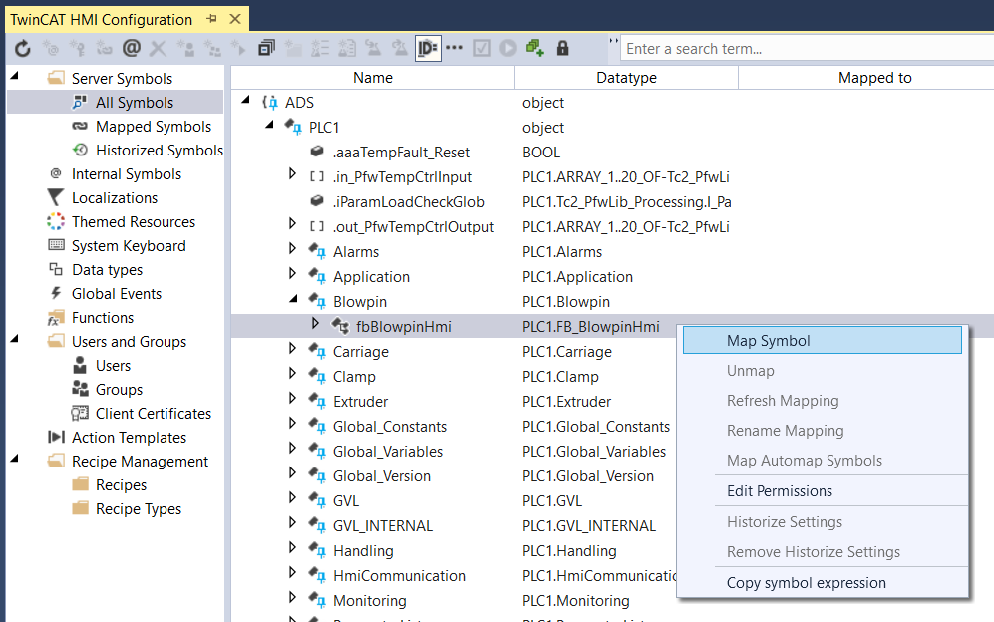The height and width of the screenshot is (622, 994).
Task: Click the new recipe type list icon
Action: tap(320, 48)
